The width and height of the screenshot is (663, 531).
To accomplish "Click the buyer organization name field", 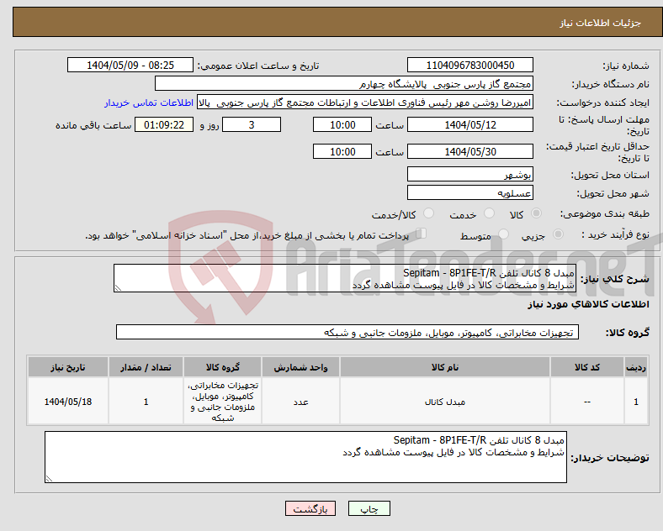I will click(344, 83).
